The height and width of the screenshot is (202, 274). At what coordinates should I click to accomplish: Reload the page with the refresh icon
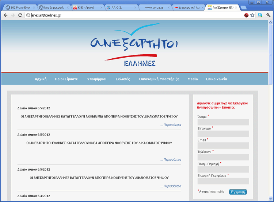(x=20, y=15)
